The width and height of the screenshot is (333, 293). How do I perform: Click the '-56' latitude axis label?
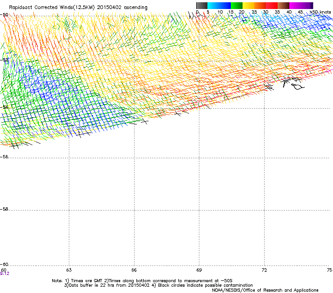[4, 157]
